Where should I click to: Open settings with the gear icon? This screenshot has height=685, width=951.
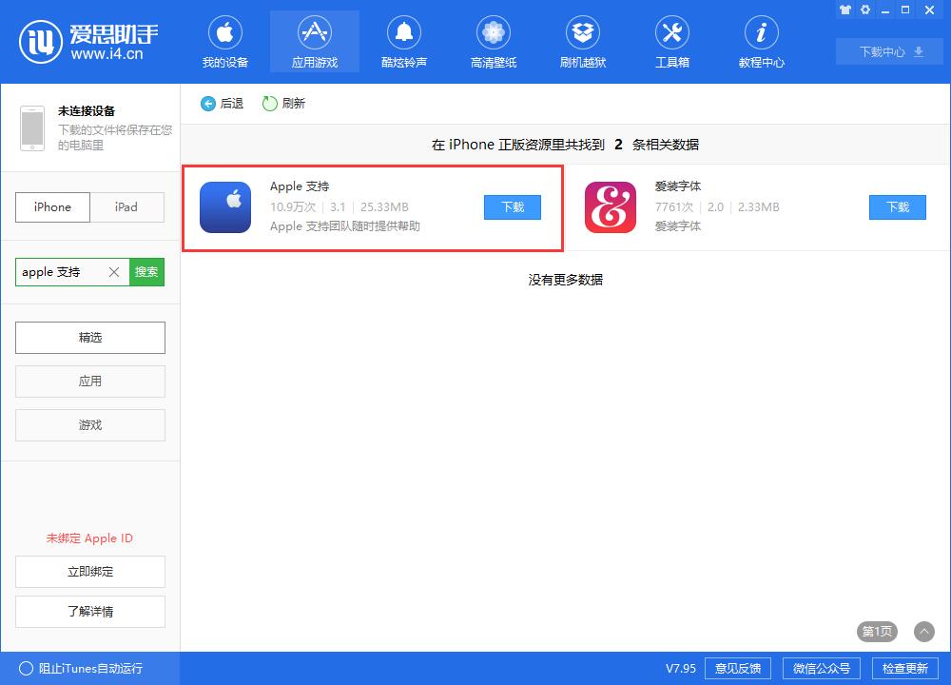coord(864,10)
